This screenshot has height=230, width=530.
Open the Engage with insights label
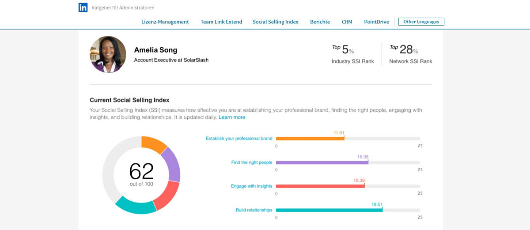(x=251, y=186)
